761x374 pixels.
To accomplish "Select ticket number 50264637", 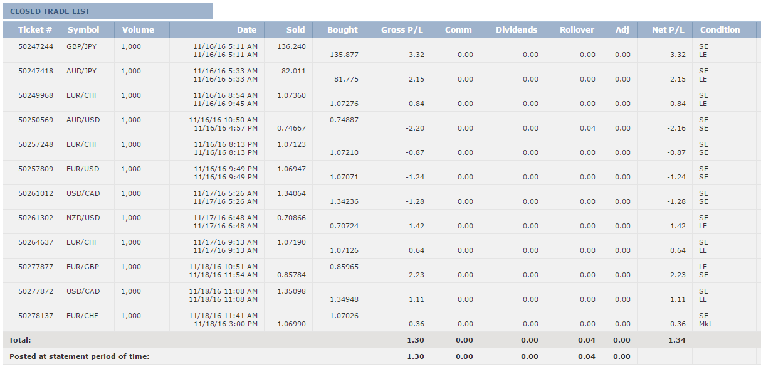I will tap(36, 242).
